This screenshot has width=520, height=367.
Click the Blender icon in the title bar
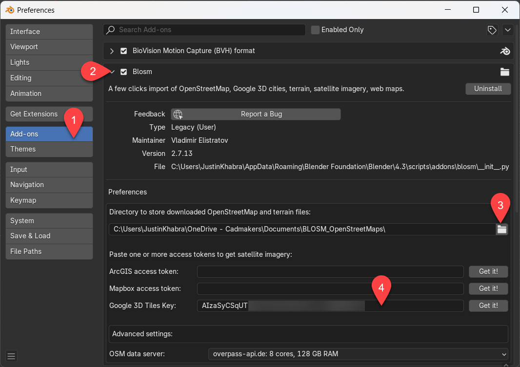[10, 10]
